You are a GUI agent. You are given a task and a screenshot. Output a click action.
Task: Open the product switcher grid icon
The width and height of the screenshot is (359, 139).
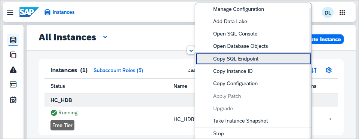tap(342, 13)
